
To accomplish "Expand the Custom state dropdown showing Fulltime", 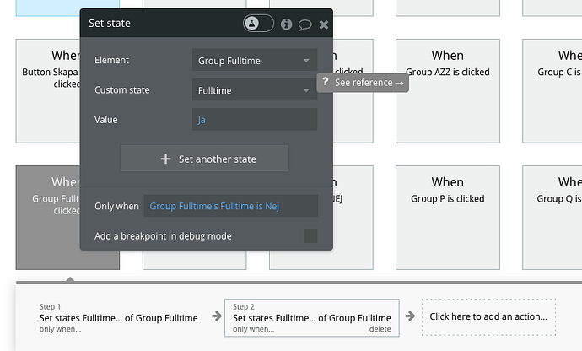I will (254, 90).
